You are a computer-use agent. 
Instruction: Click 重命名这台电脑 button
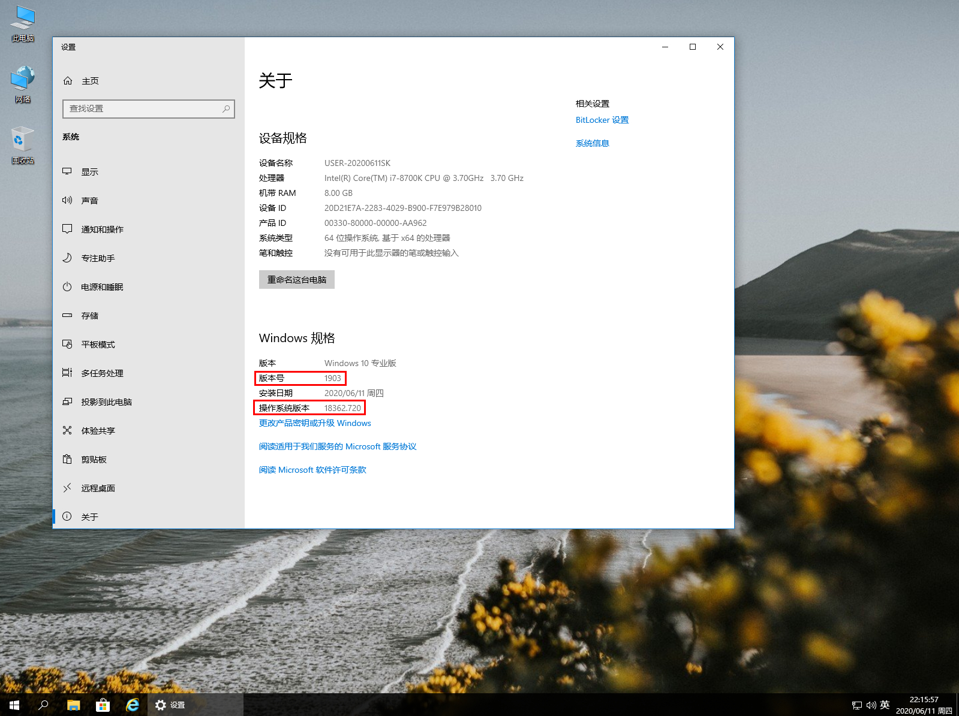297,280
